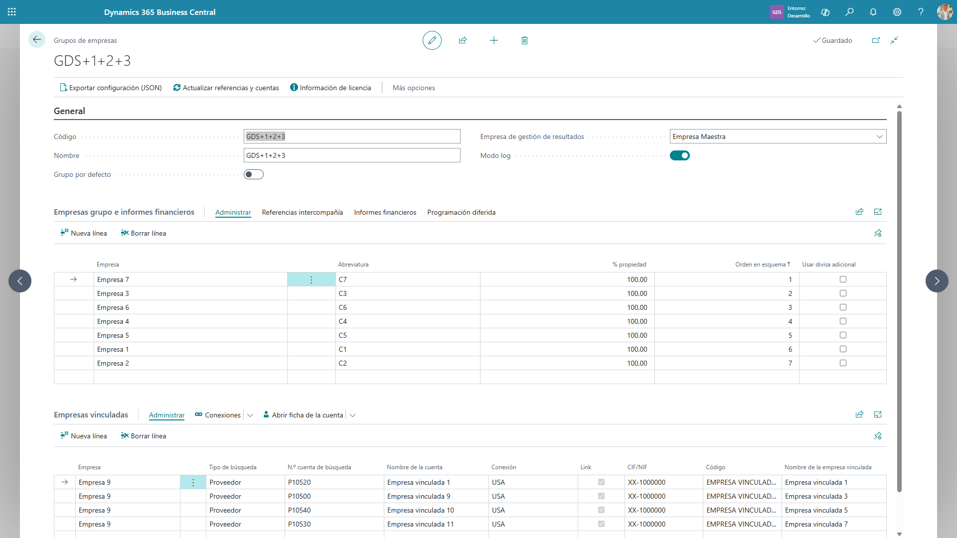Screen dimensions: 957x538
Task: Check Usar divisa adicional for Empresa 1
Action: (x=843, y=349)
